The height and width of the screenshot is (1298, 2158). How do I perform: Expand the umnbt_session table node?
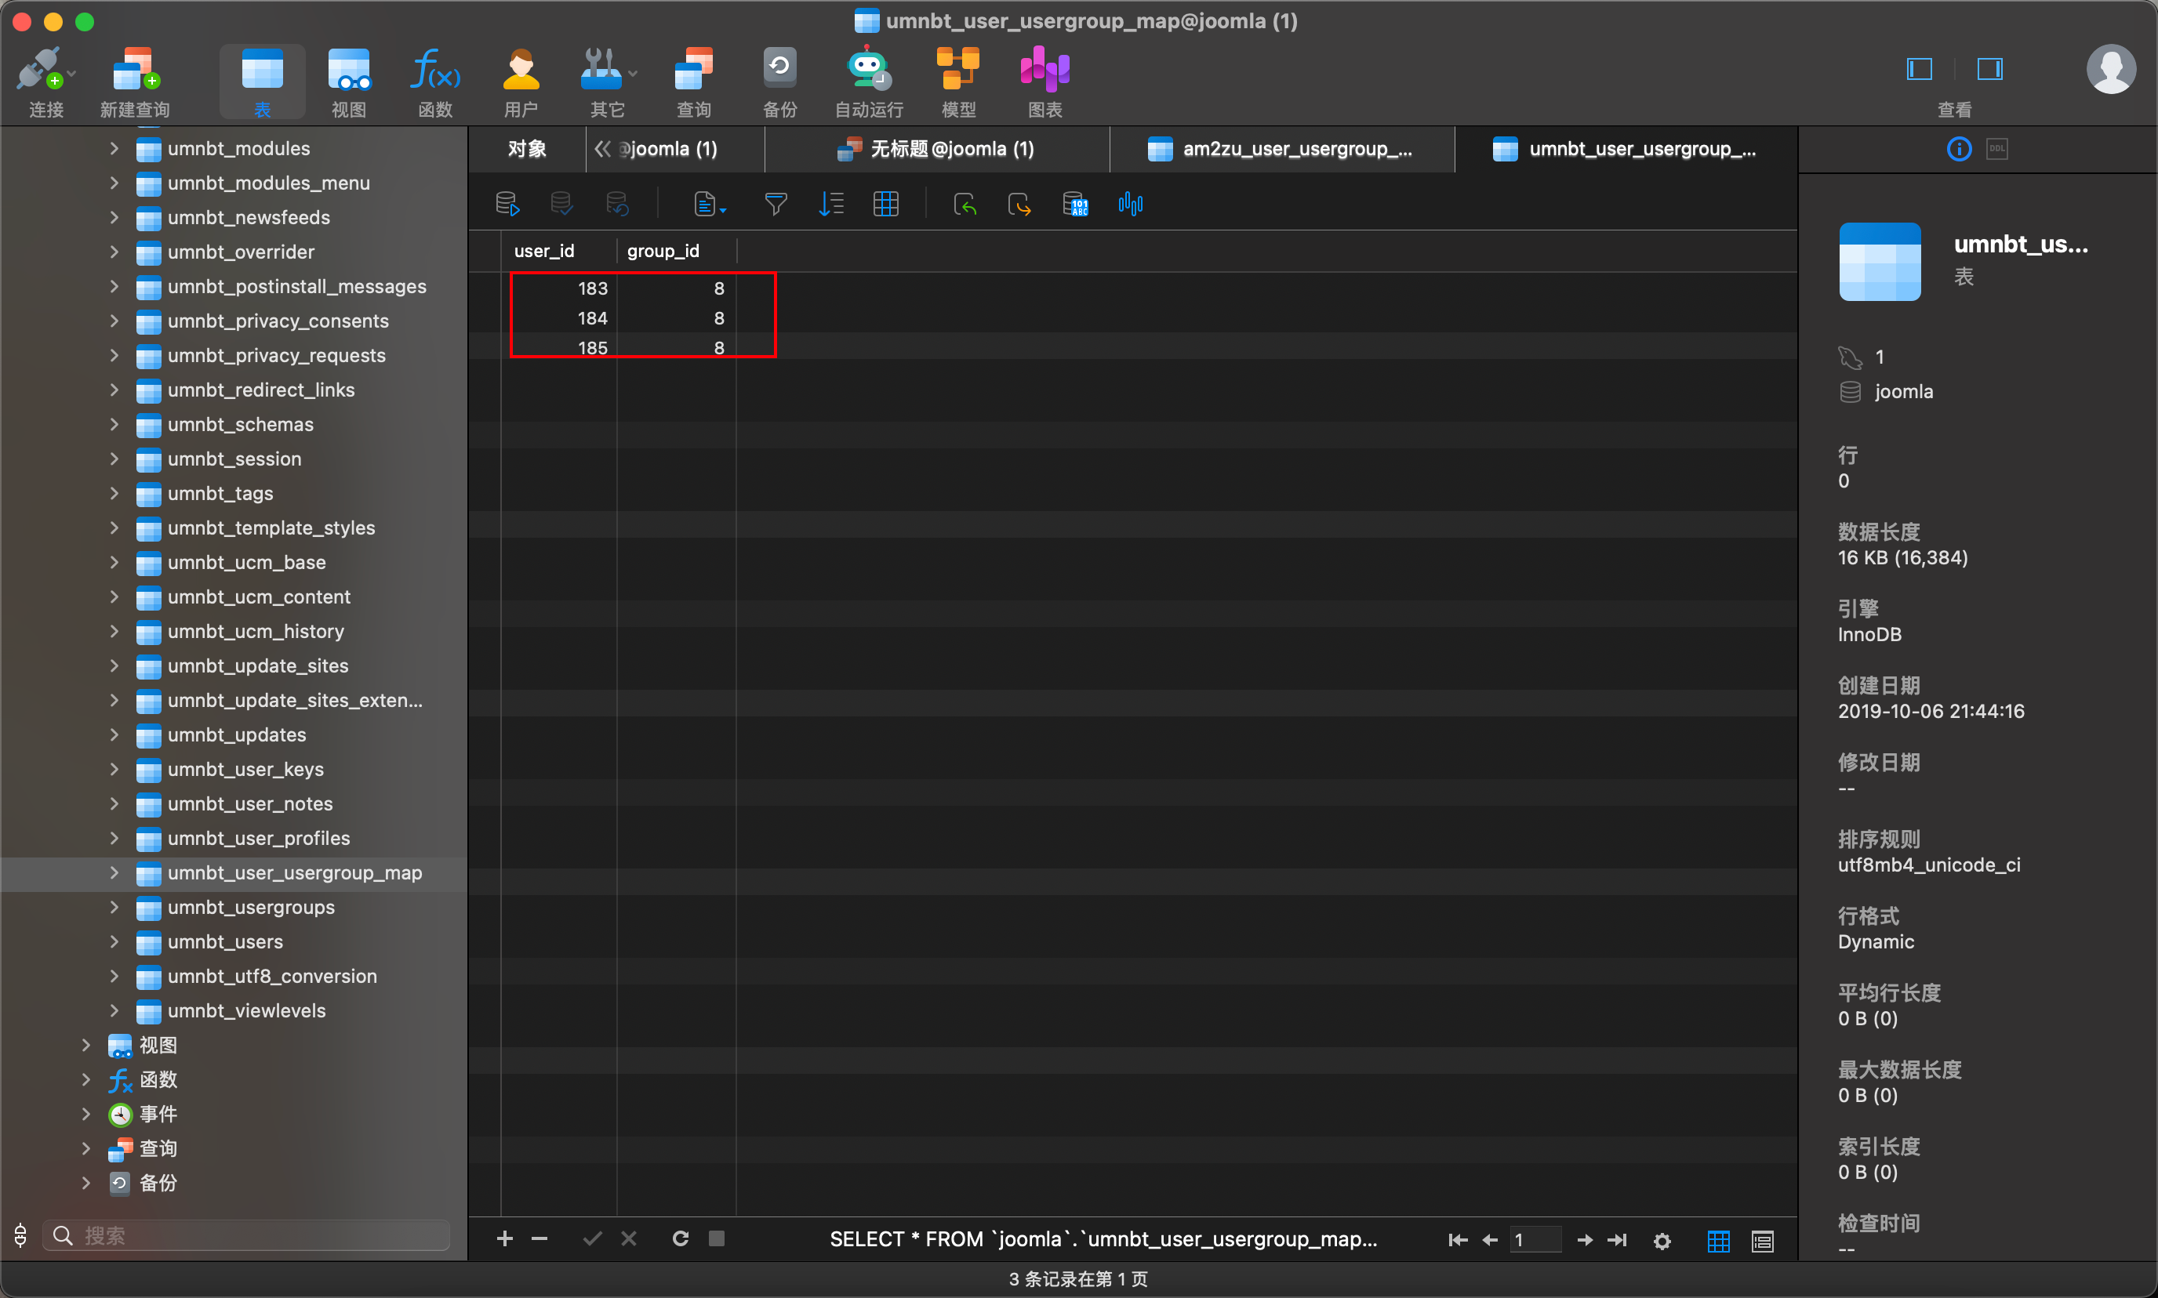point(114,459)
